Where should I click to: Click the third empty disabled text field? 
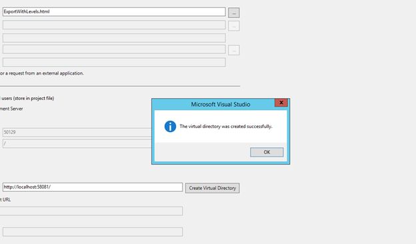click(x=114, y=38)
